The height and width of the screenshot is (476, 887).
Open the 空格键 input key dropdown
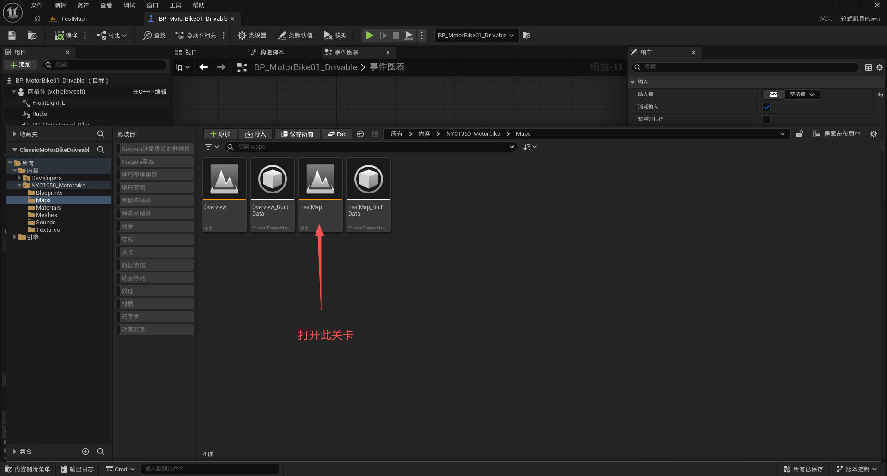802,95
